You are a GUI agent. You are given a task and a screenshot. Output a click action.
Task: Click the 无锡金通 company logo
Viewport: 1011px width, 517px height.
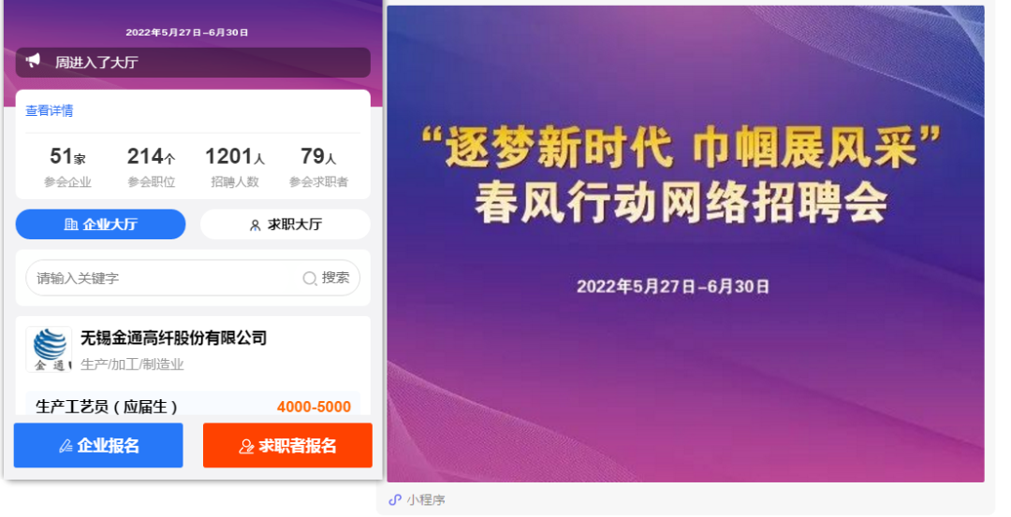(50, 350)
